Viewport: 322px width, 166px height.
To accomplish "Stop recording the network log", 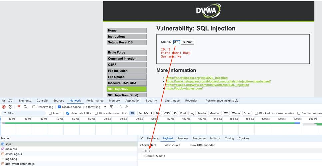I will coord(4,107).
